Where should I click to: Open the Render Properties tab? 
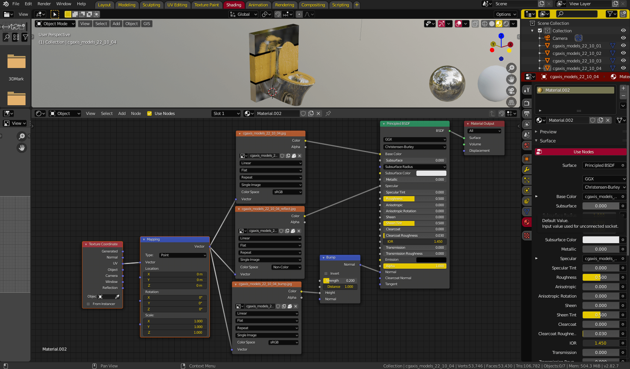pyautogui.click(x=527, y=103)
